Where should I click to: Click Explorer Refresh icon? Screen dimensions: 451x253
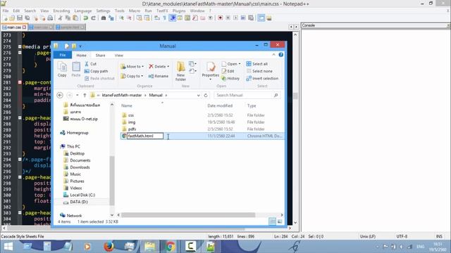coord(206,96)
